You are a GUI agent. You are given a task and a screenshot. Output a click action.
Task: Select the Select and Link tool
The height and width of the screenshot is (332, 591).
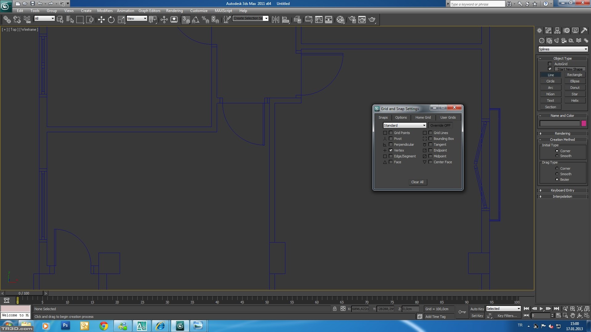point(7,20)
